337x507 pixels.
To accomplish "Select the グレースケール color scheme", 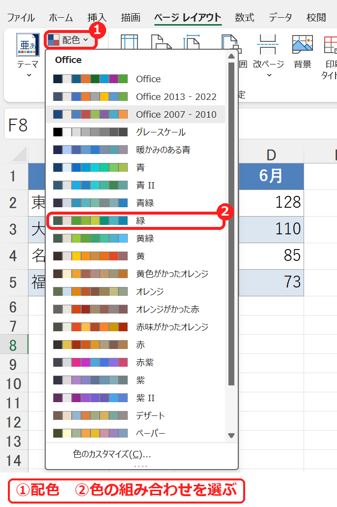I will tap(135, 132).
